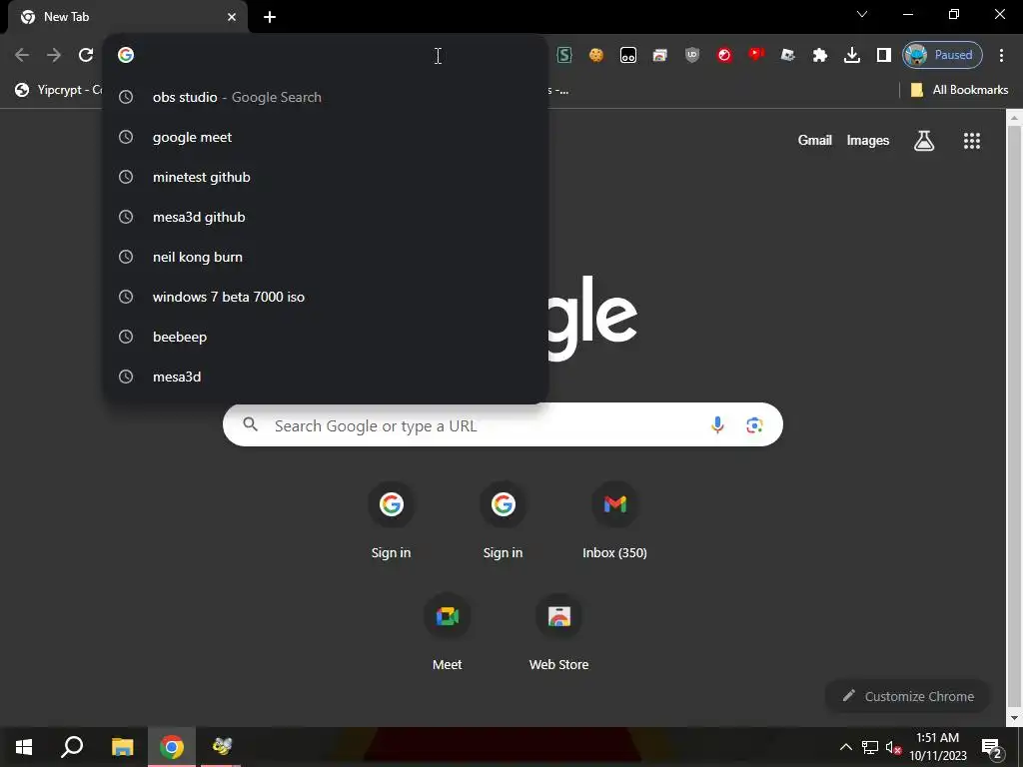Open Windows taskbar search
Screen dimensions: 1023x767
point(72,747)
